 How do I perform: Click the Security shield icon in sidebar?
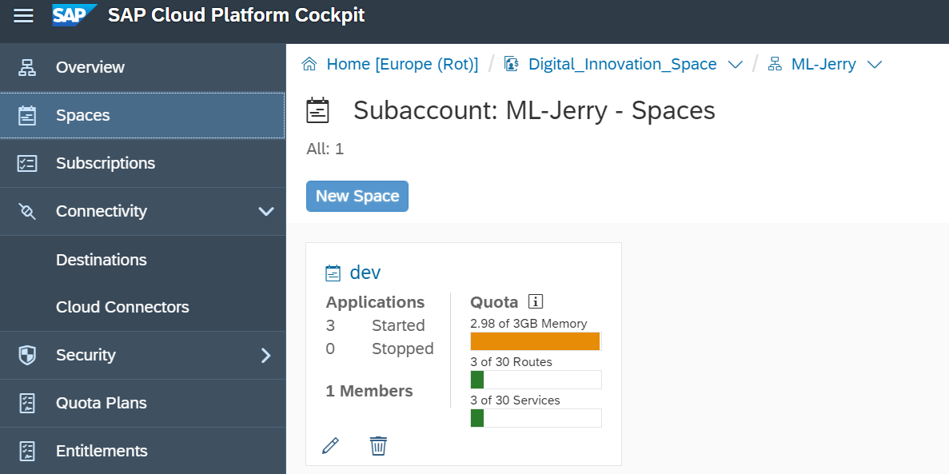[x=27, y=355]
